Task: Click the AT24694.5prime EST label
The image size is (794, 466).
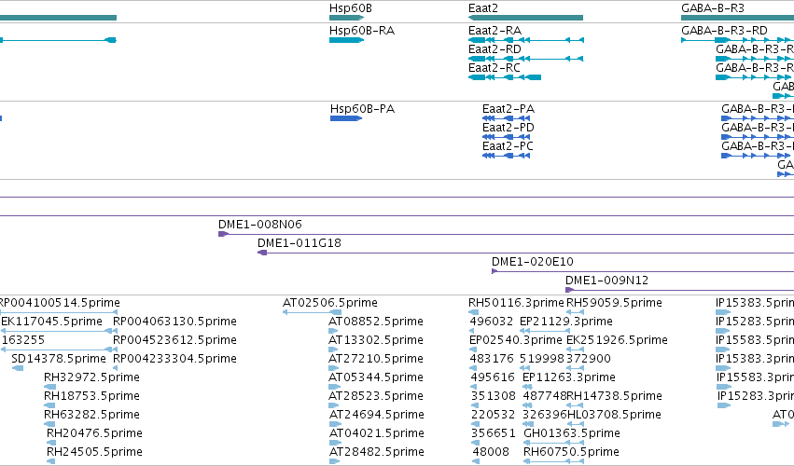Action: click(376, 415)
